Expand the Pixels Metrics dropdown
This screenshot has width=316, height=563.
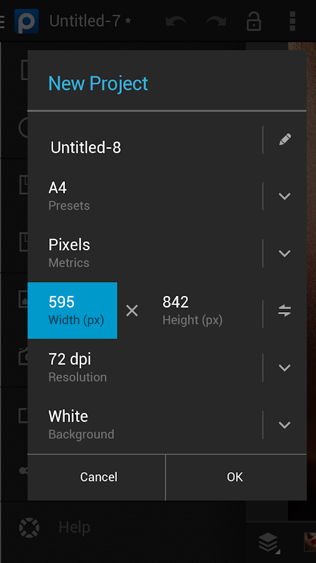[x=285, y=253]
